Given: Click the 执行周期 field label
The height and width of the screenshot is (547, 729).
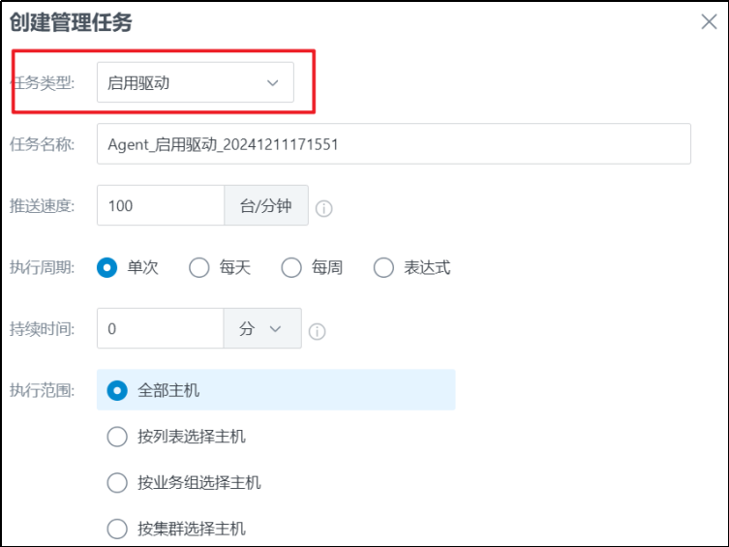Looking at the screenshot, I should tap(42, 268).
